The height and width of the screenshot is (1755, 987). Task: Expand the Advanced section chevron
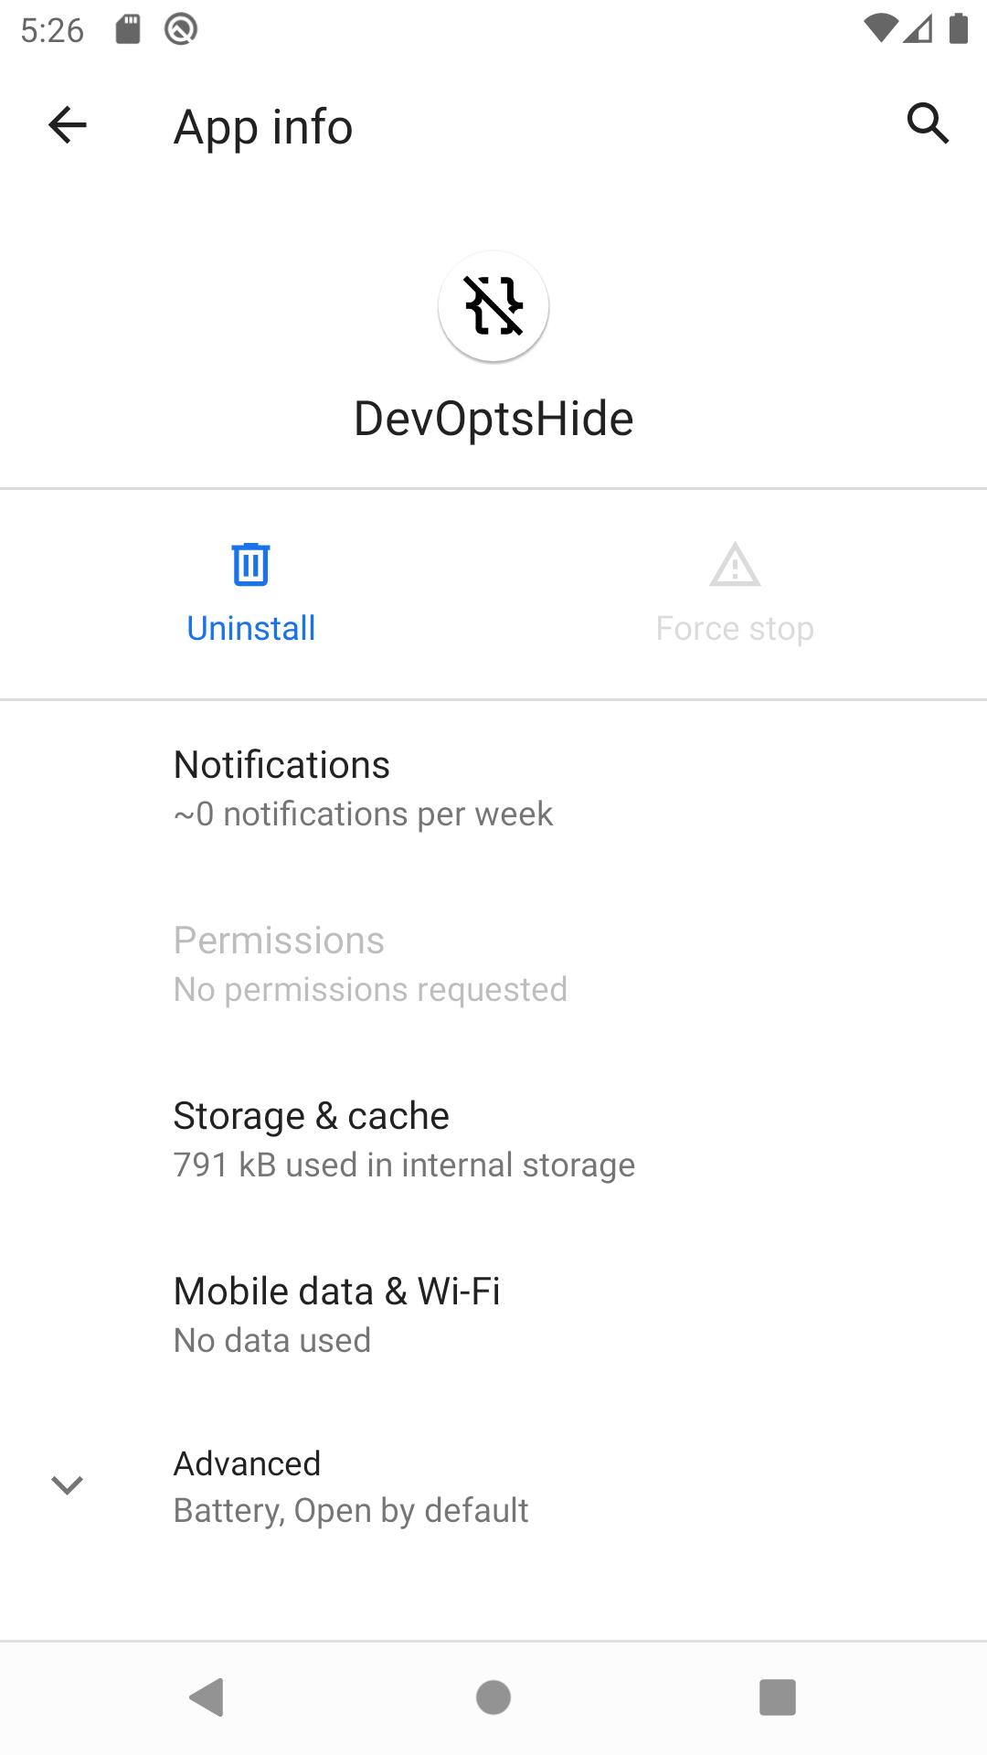coord(67,1485)
